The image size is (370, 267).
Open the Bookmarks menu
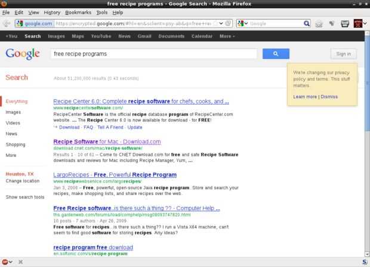click(x=78, y=12)
